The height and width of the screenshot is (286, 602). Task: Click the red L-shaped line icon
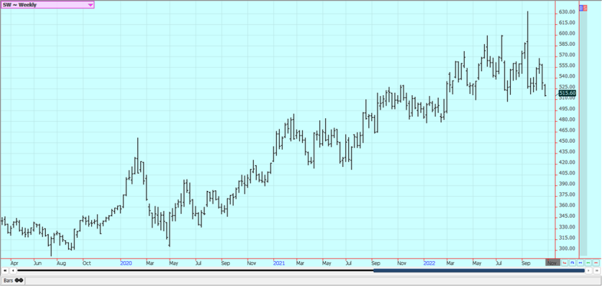(564, 263)
